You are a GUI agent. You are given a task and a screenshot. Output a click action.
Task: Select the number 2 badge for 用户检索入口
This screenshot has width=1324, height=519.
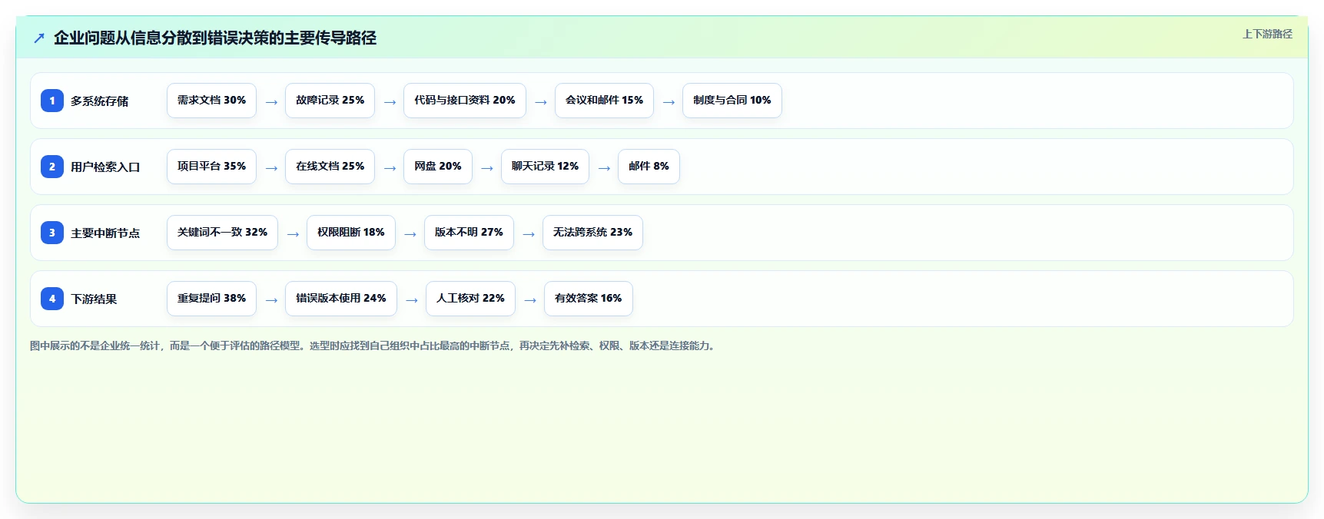tap(52, 167)
